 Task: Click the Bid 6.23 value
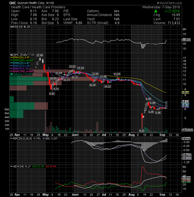click(x=50, y=19)
